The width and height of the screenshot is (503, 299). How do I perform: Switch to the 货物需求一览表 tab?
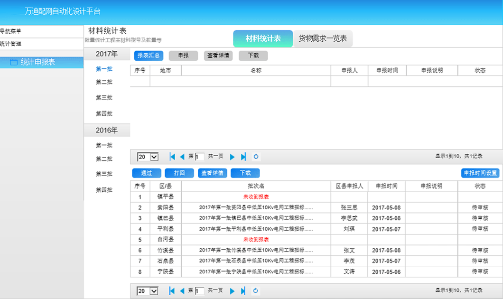click(x=323, y=39)
